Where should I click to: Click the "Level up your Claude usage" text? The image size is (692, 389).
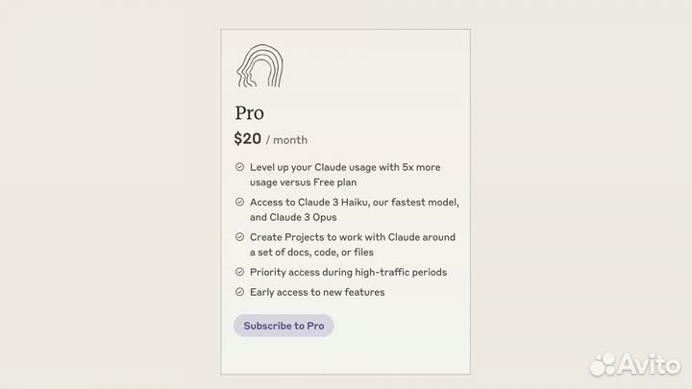[345, 167]
